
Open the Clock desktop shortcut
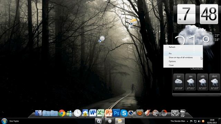click(102, 40)
